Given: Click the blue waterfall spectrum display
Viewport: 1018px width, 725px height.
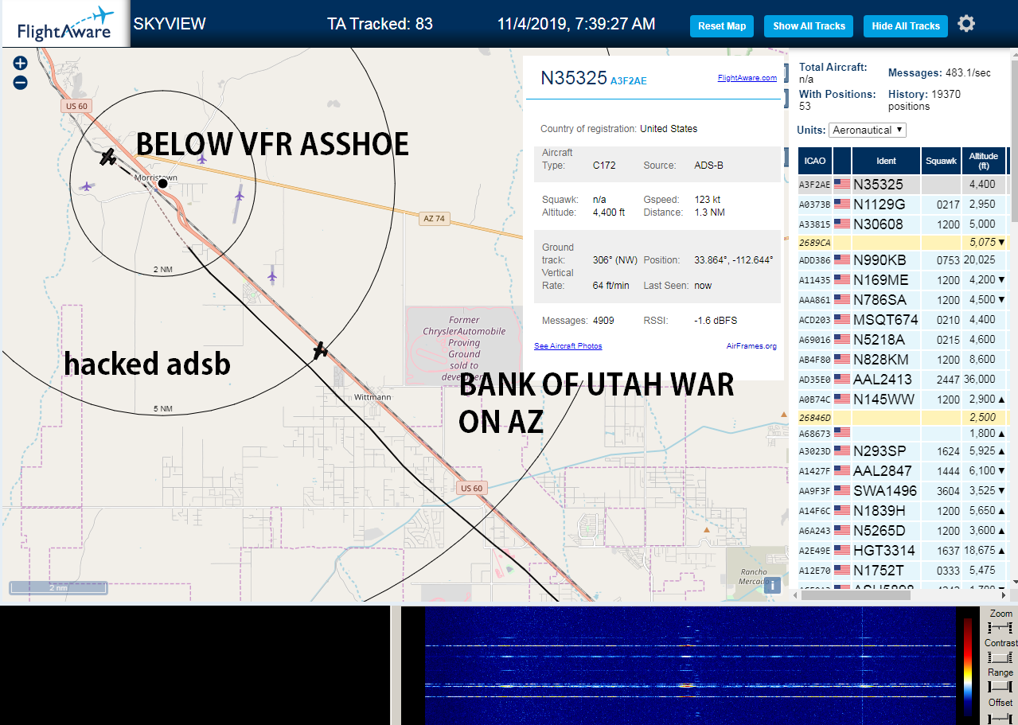Looking at the screenshot, I should tap(690, 666).
